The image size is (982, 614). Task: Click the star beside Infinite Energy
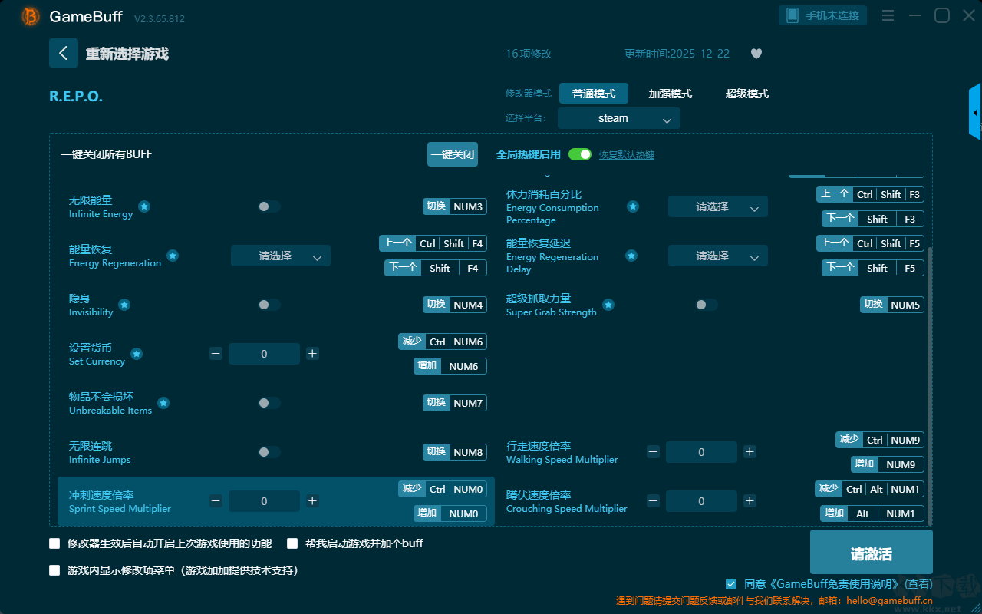click(x=144, y=206)
